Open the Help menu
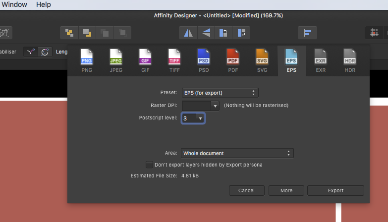 click(44, 4)
